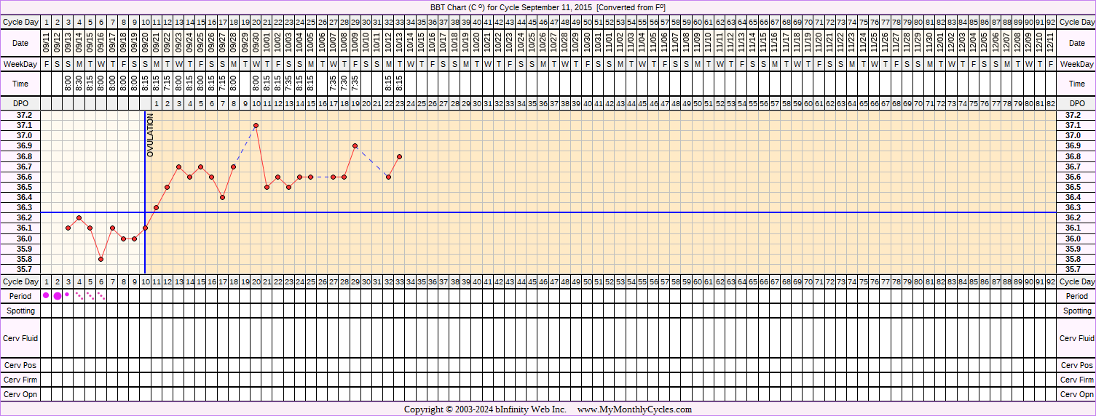Click the left Spotting row label
1096x416 pixels.
20,311
